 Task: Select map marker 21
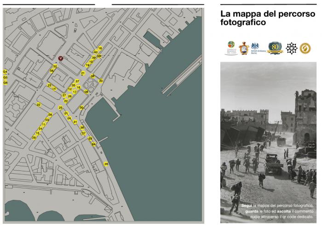[83, 73]
